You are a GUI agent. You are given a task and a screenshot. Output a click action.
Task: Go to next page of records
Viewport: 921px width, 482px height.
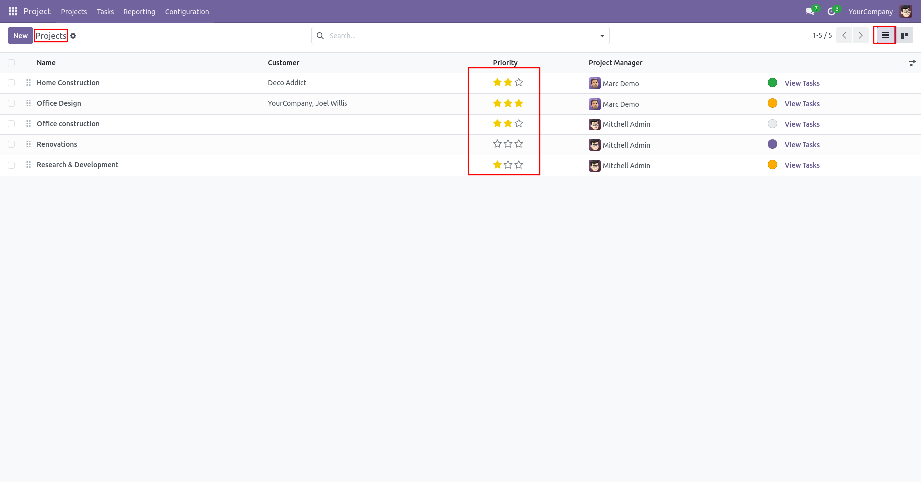pyautogui.click(x=861, y=35)
